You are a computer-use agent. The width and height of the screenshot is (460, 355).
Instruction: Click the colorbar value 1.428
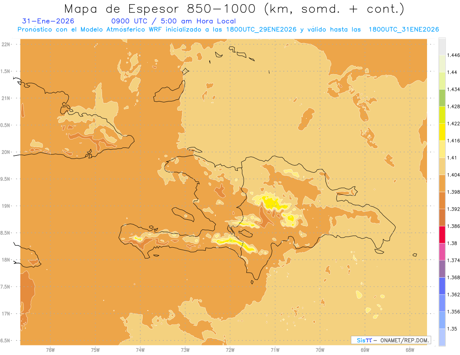pyautogui.click(x=453, y=106)
